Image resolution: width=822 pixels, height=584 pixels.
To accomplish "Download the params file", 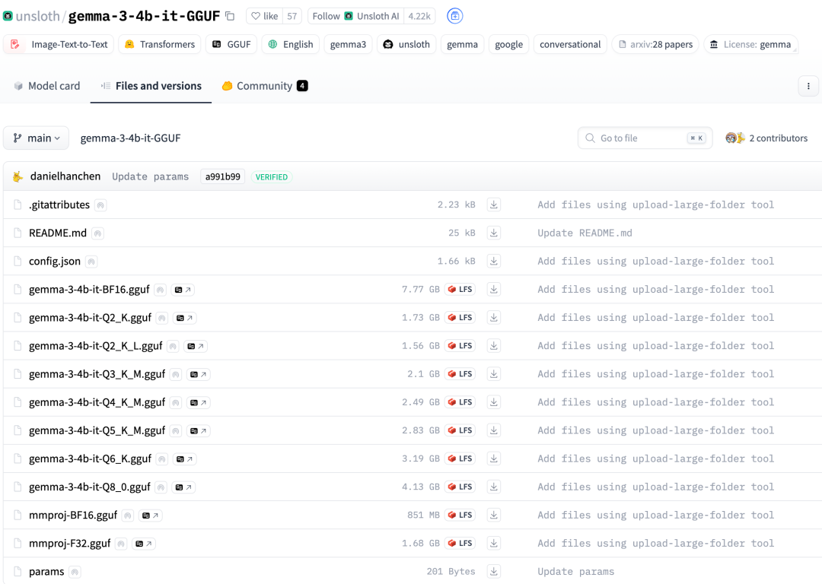I will click(493, 572).
